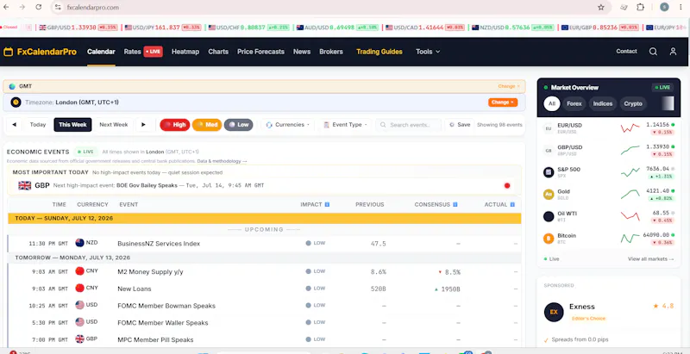
Task: Toggle the High impact filter
Action: click(175, 125)
